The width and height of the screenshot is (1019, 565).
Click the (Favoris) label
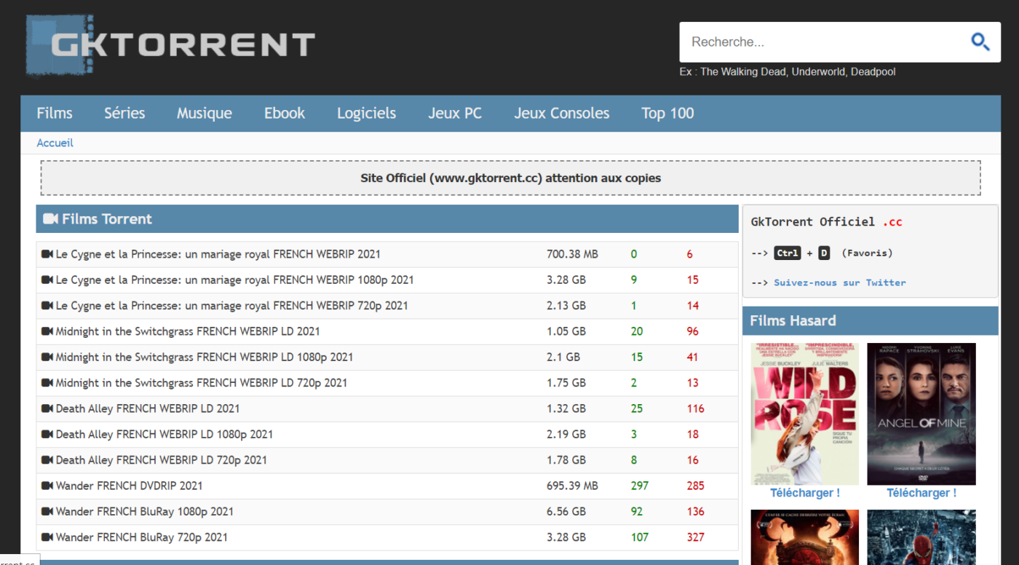[x=867, y=253]
